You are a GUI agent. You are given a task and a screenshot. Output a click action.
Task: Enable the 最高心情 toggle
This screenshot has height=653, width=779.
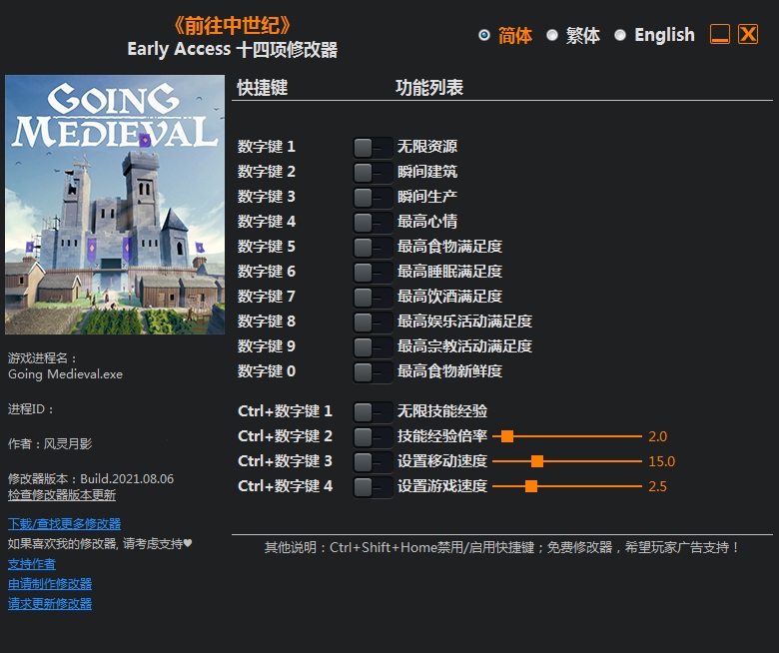[372, 222]
